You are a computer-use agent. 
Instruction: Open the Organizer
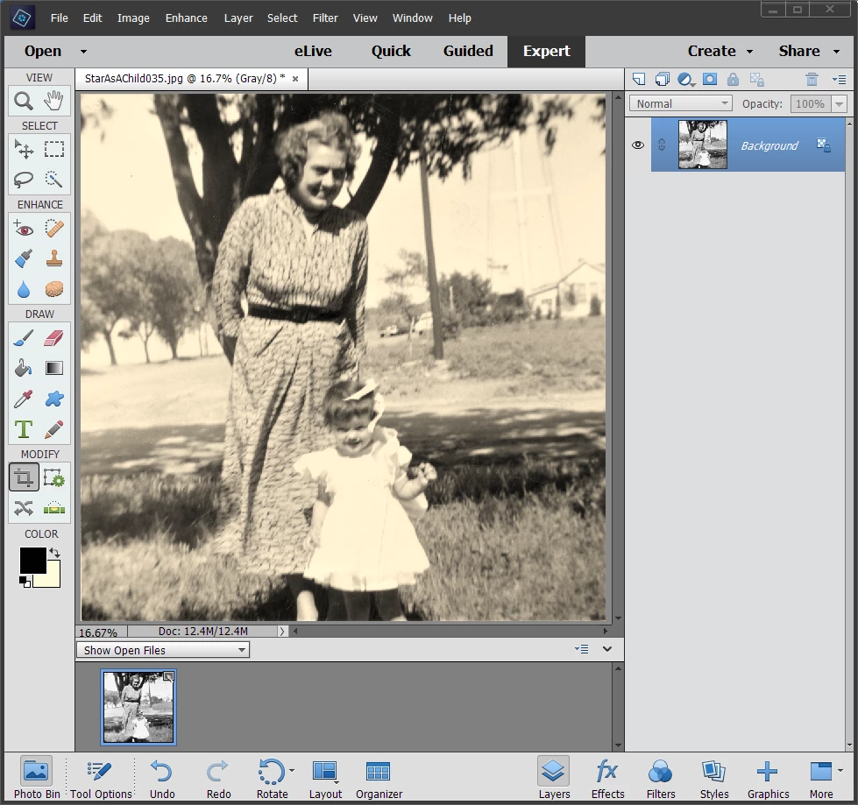click(x=379, y=778)
